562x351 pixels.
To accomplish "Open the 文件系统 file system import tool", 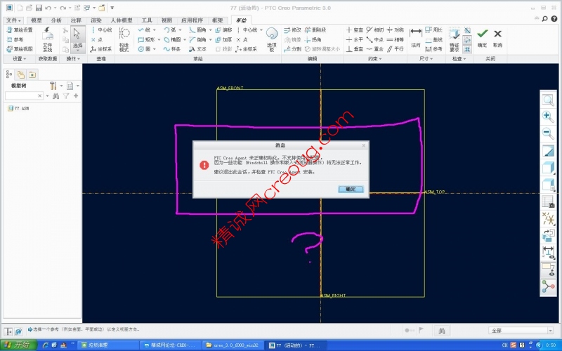I will point(47,39).
